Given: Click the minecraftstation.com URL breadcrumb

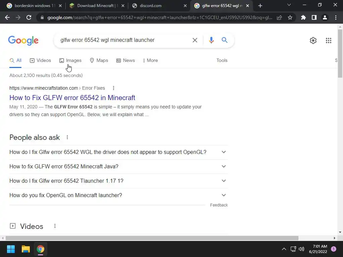Looking at the screenshot, I should point(57,88).
